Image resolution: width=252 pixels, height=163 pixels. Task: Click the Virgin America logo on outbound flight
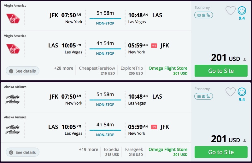click(13, 19)
